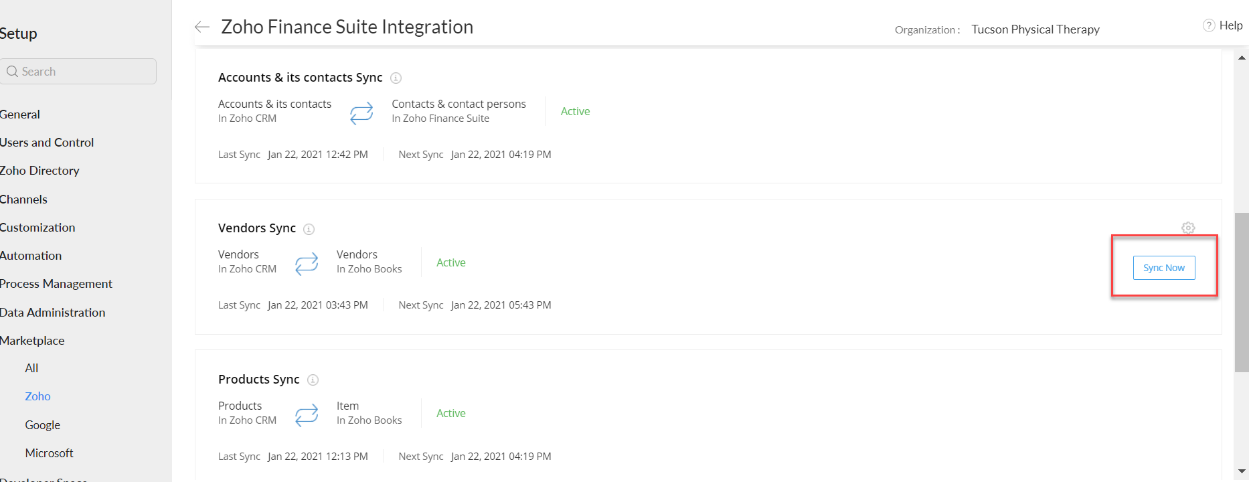Open the Automation menu item

point(31,256)
